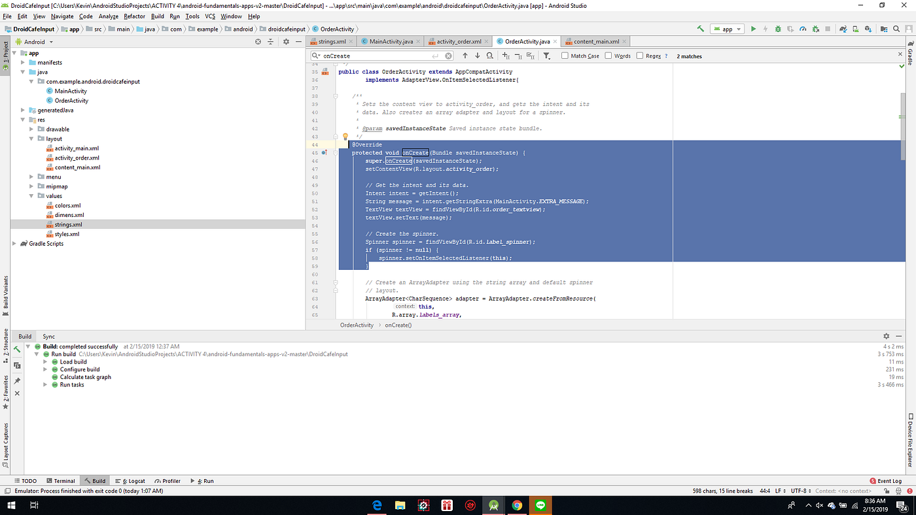916x515 pixels.
Task: Expand the menu folder in the Project panel
Action: click(31, 176)
